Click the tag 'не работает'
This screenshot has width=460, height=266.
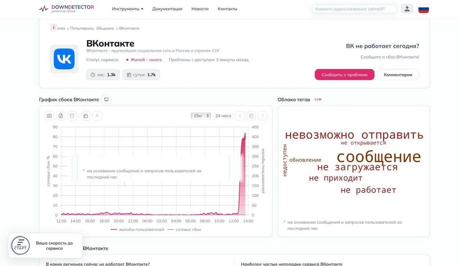[x=368, y=190]
